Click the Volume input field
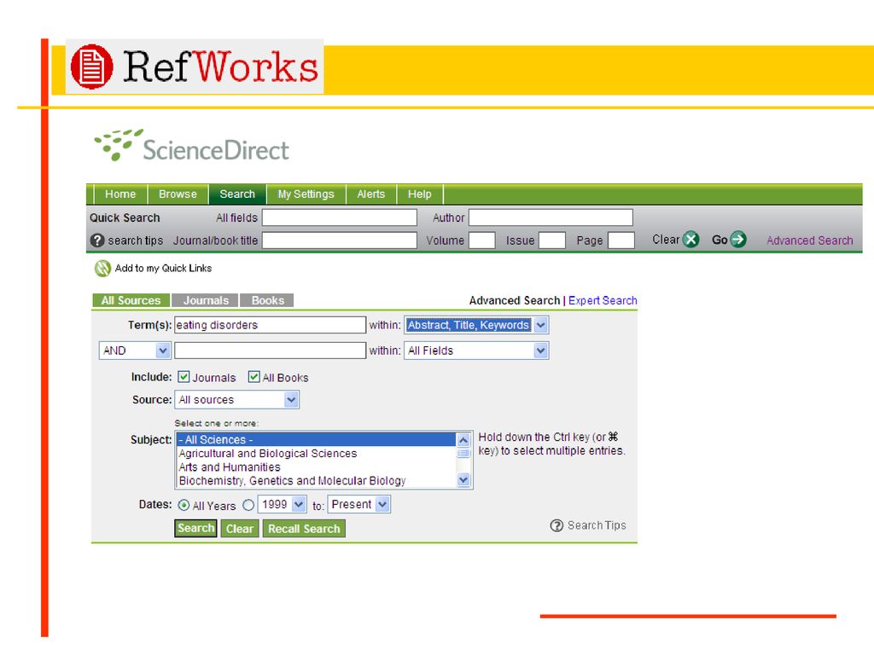This screenshot has width=874, height=655. tap(482, 240)
